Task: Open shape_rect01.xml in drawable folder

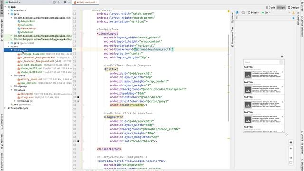Action: [x=31, y=68]
